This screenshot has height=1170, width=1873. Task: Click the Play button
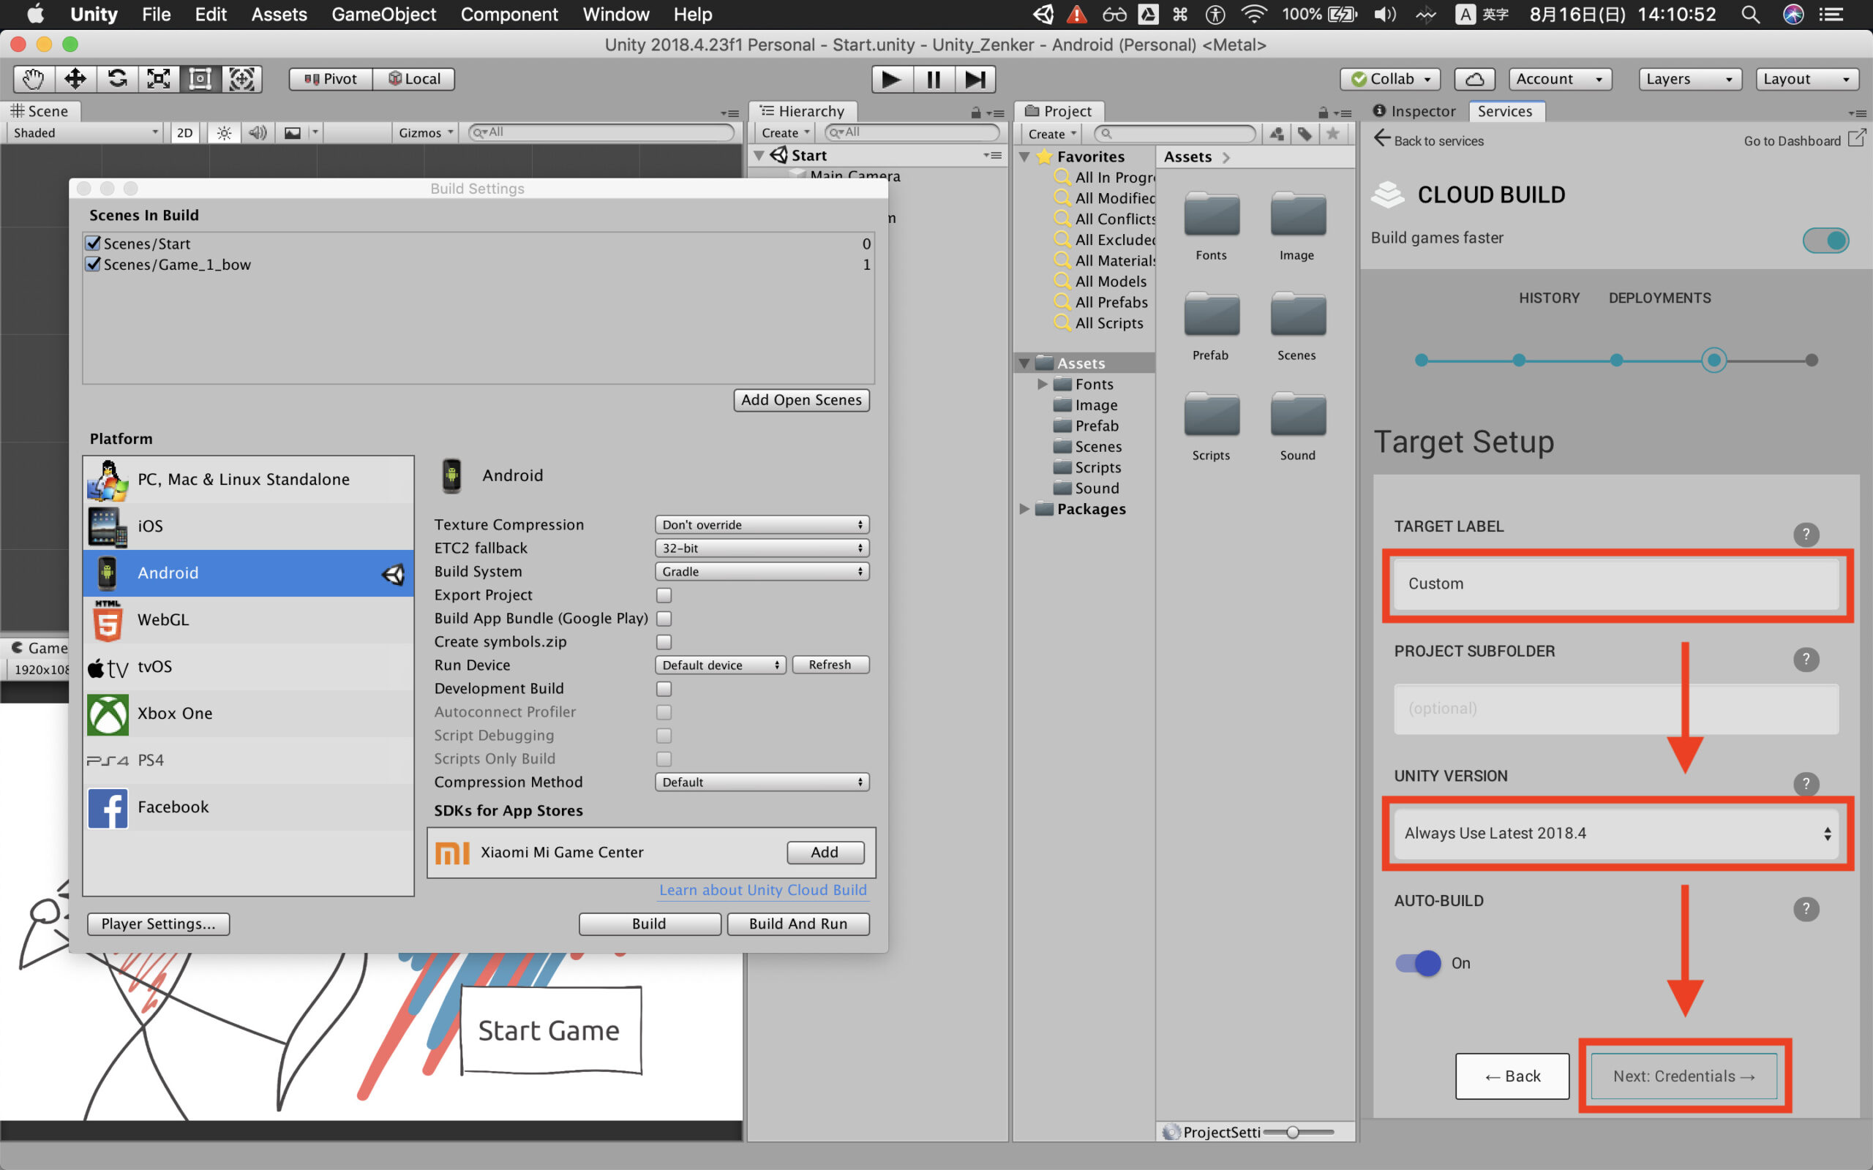(x=892, y=79)
